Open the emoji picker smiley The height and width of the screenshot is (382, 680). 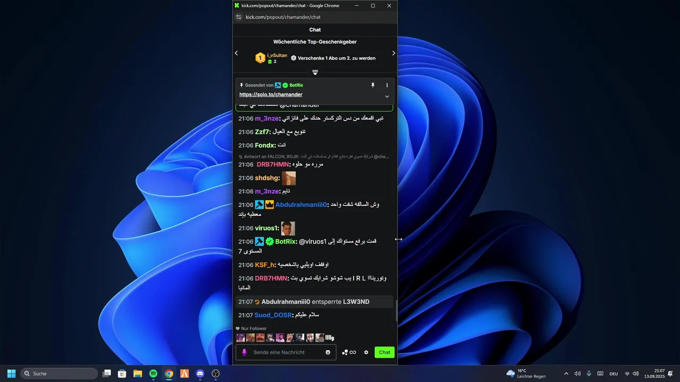tap(328, 352)
